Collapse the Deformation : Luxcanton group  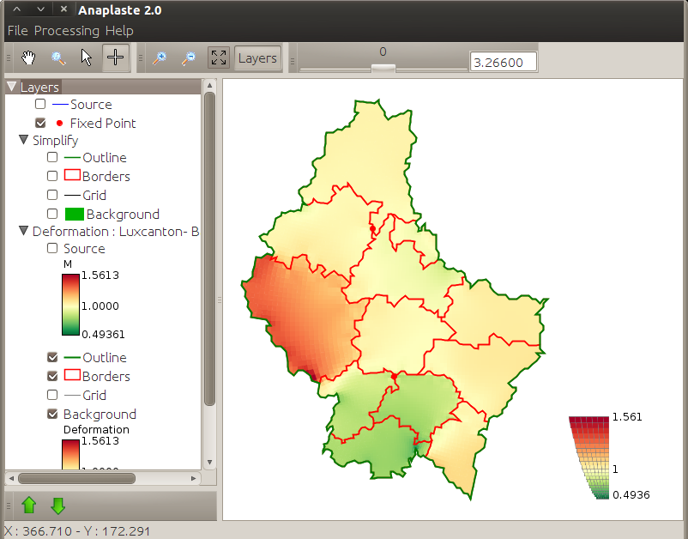pyautogui.click(x=24, y=231)
